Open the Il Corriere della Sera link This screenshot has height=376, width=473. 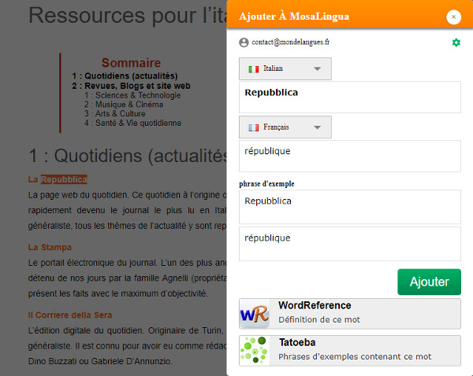click(x=70, y=315)
